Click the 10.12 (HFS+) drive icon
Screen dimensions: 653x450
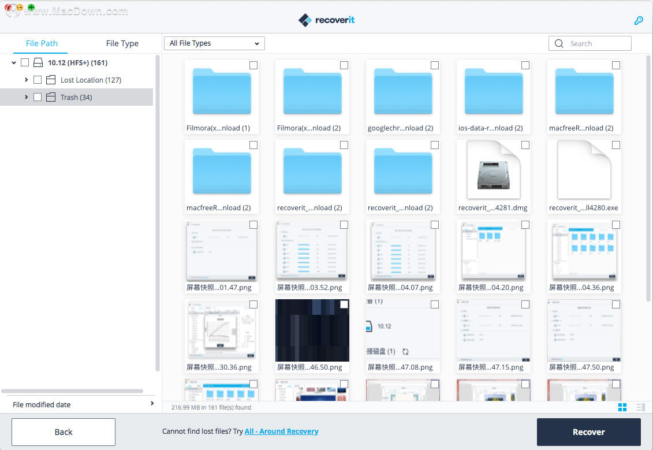(x=38, y=62)
